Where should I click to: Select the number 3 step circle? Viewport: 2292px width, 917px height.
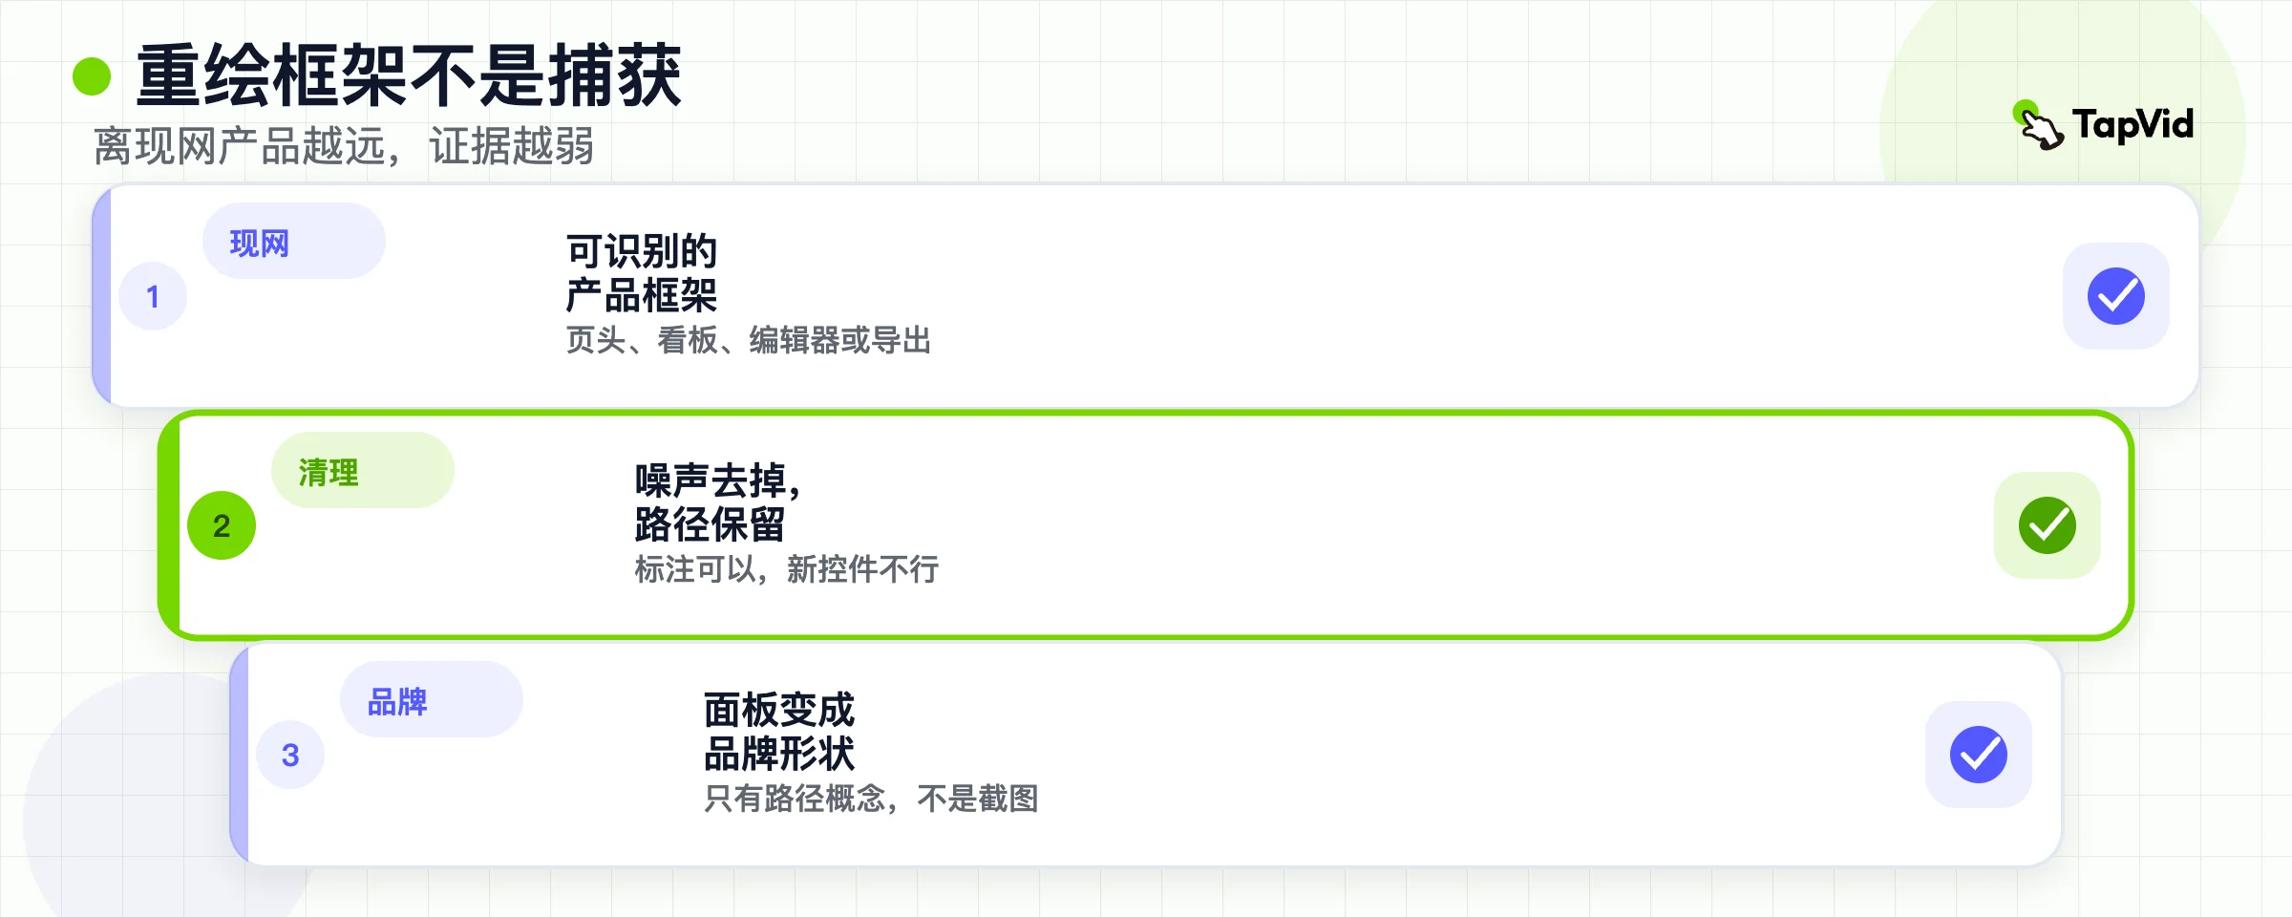290,755
